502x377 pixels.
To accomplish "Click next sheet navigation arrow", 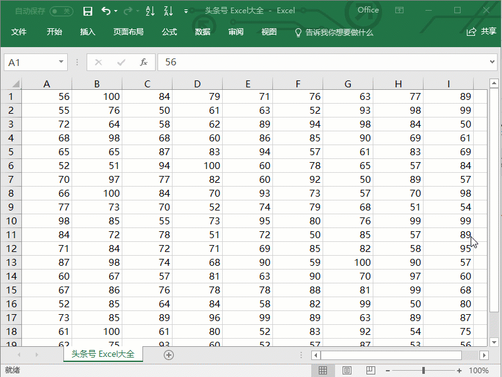I will pos(37,354).
